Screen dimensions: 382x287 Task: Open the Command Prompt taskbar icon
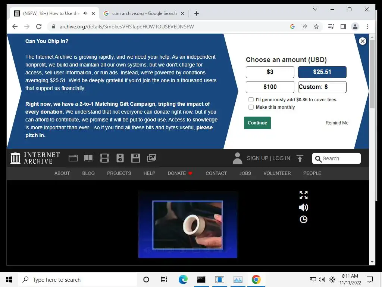click(201, 280)
